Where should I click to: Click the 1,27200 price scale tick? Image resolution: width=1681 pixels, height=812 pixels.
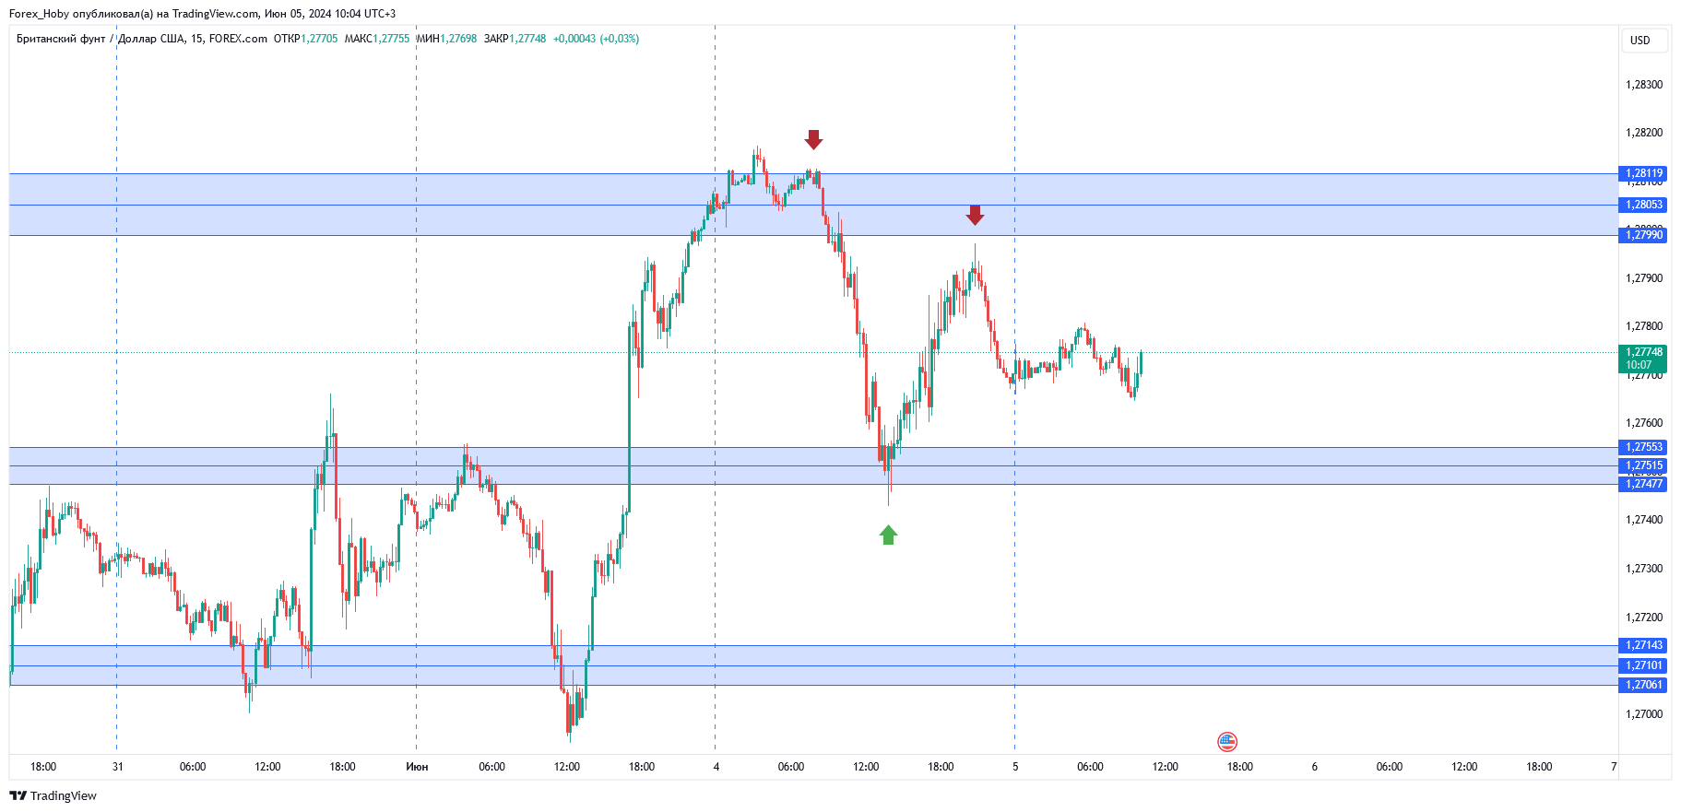coord(1644,618)
